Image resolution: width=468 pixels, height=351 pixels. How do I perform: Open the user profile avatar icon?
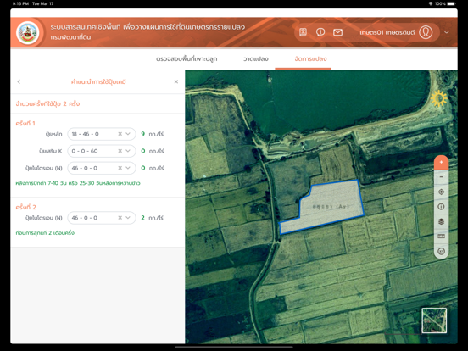[426, 32]
